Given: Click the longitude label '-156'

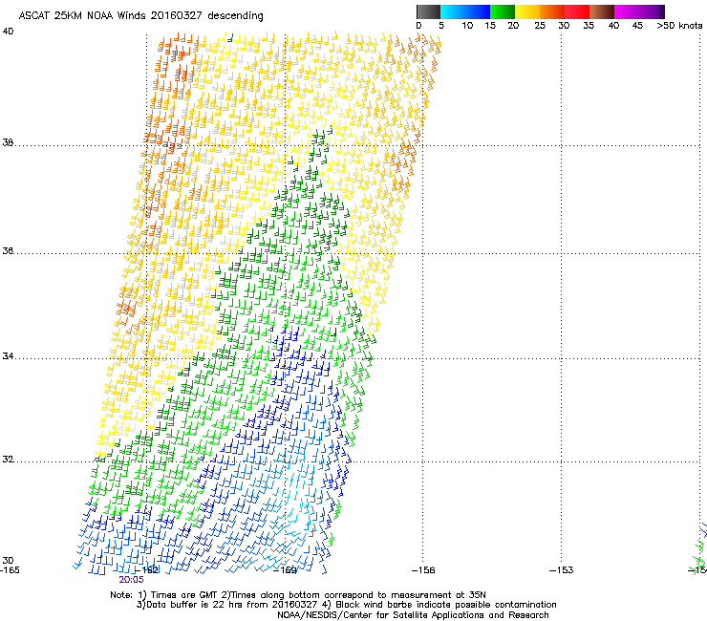Looking at the screenshot, I should (424, 570).
